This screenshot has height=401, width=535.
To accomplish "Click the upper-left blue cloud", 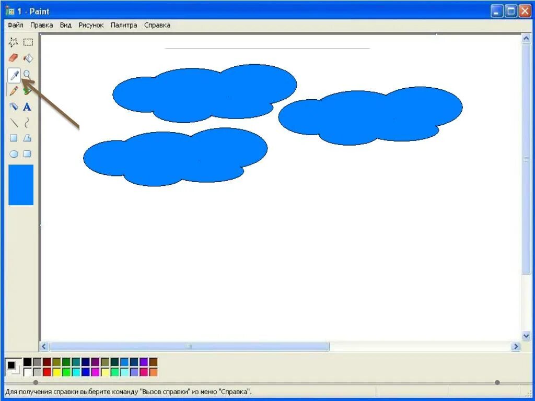I will [x=205, y=93].
